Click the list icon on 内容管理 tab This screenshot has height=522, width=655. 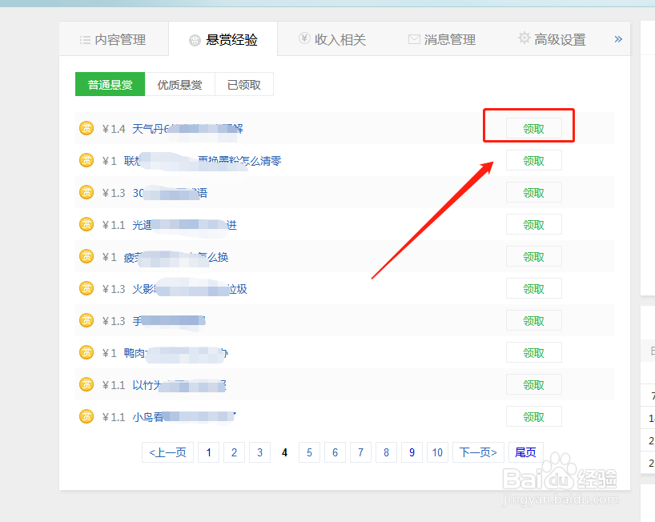click(x=86, y=38)
